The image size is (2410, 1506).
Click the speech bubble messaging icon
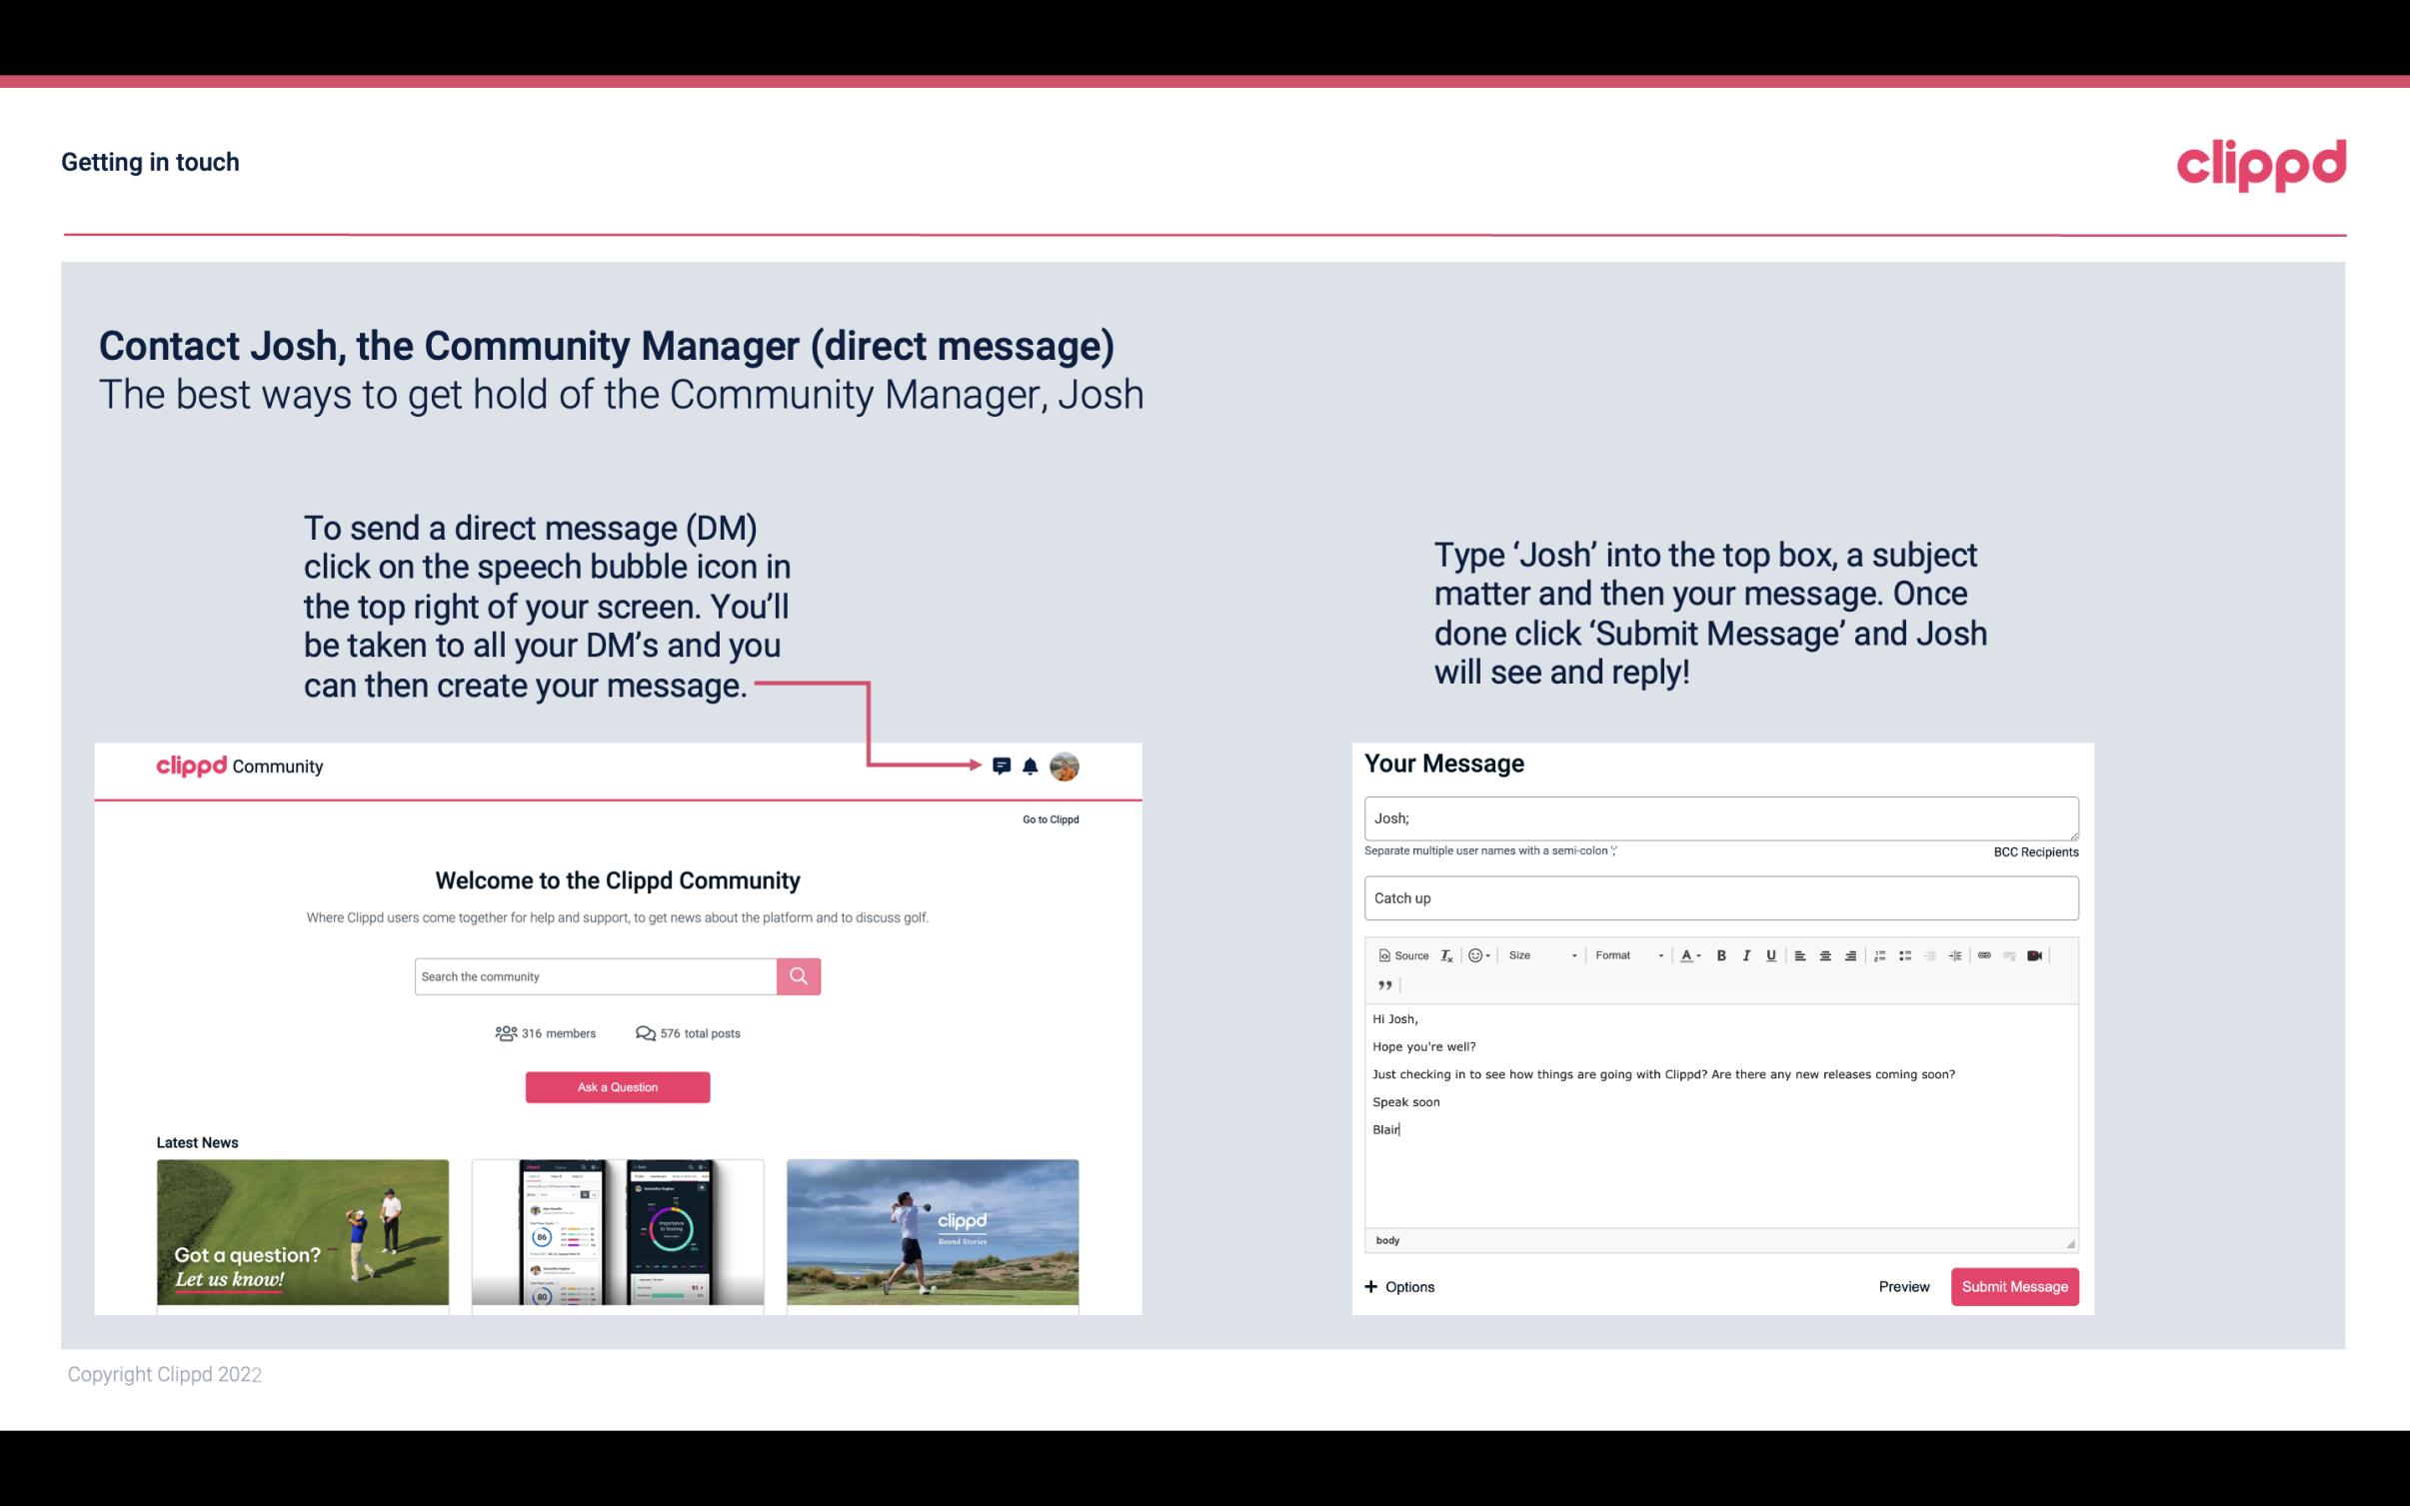pyautogui.click(x=1002, y=766)
